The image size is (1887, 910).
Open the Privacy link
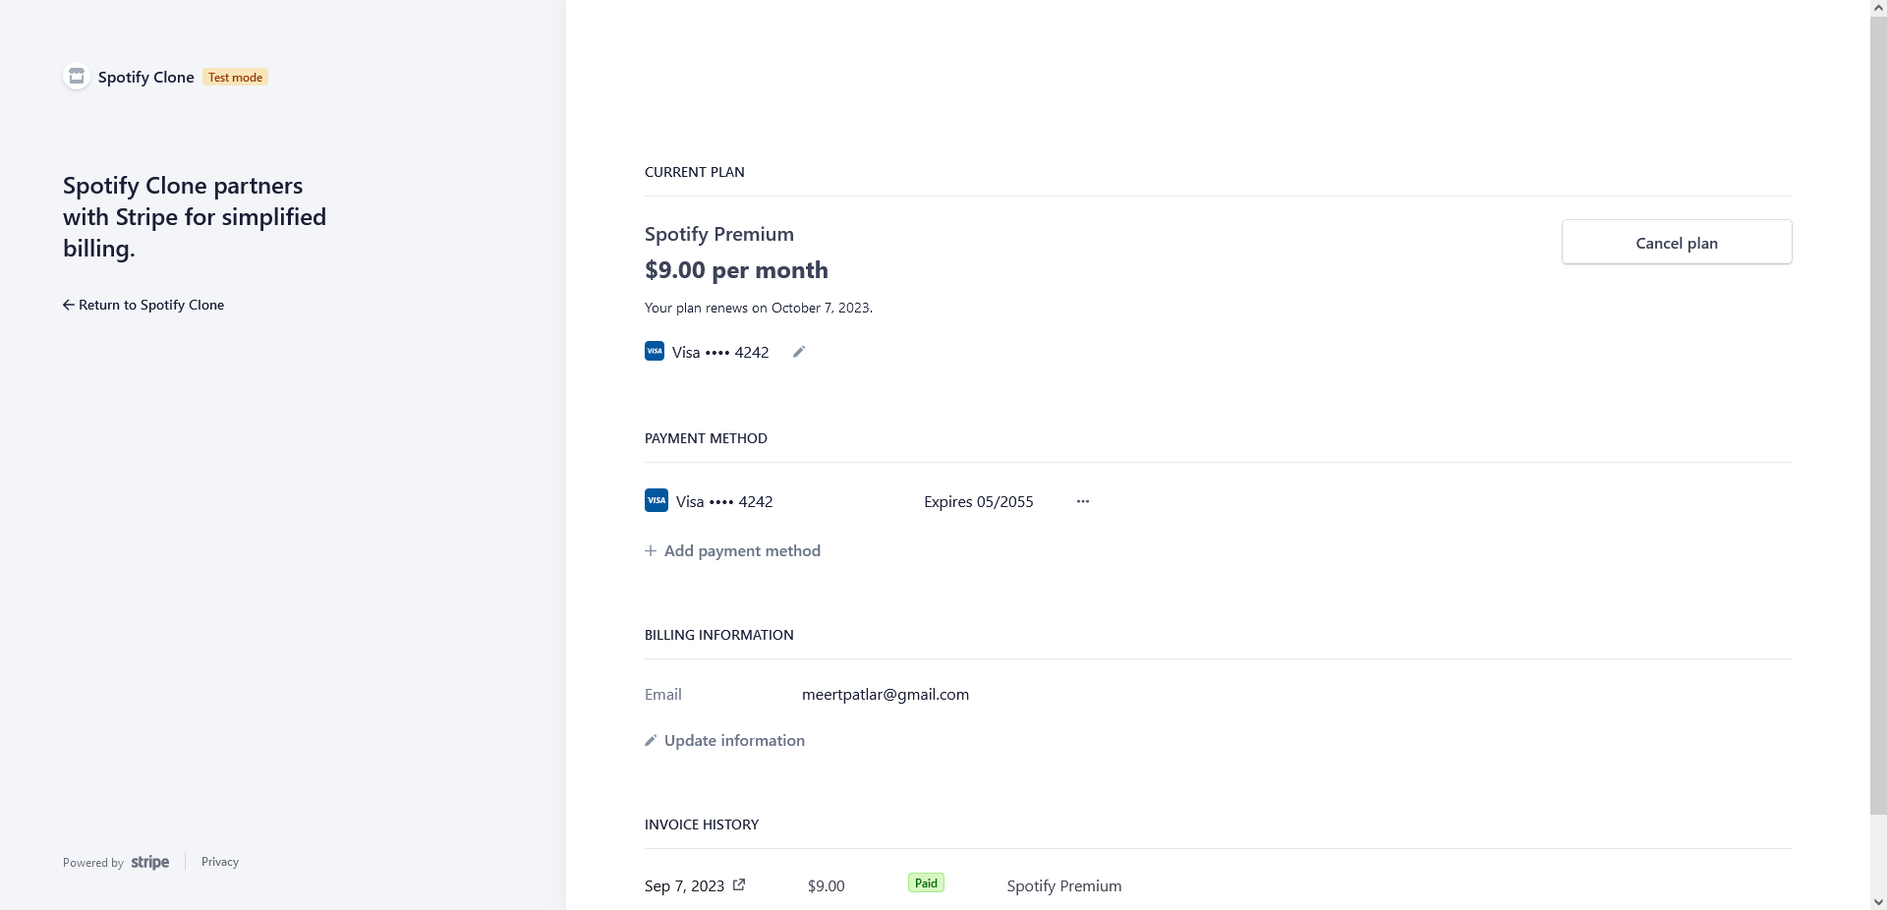[220, 862]
